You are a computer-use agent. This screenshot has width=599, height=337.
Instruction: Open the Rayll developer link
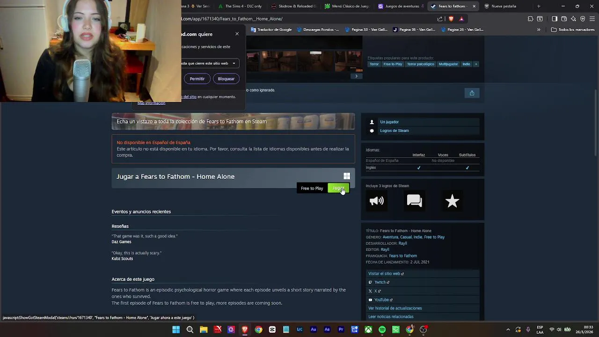402,243
